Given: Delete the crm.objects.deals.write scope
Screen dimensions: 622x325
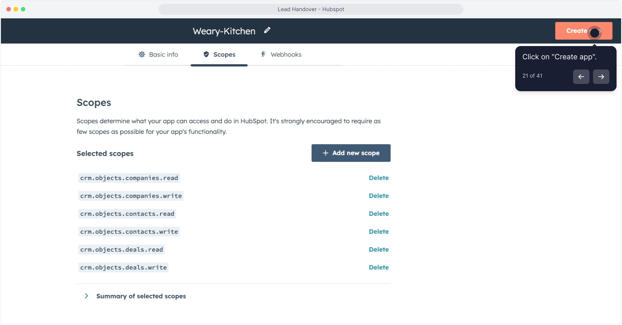Looking at the screenshot, I should click(379, 268).
